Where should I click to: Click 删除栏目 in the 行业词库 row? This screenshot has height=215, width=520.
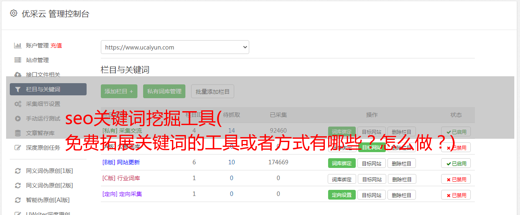402,179
